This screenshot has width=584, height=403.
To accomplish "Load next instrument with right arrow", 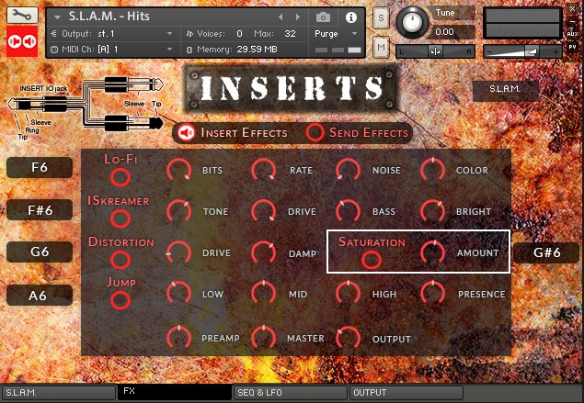I will pos(297,17).
